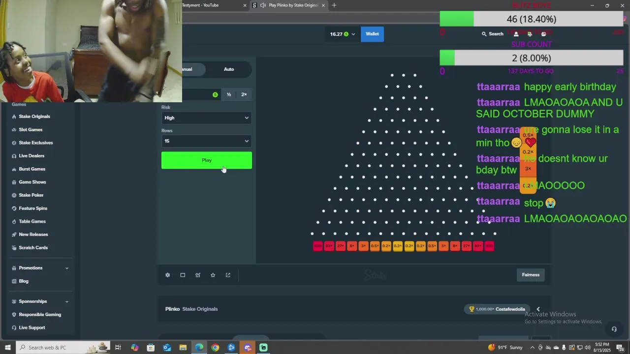Show hidden system tray icons

pos(532,348)
